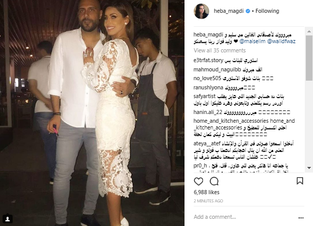Click the comments scrollbar thumb

(x=309, y=58)
